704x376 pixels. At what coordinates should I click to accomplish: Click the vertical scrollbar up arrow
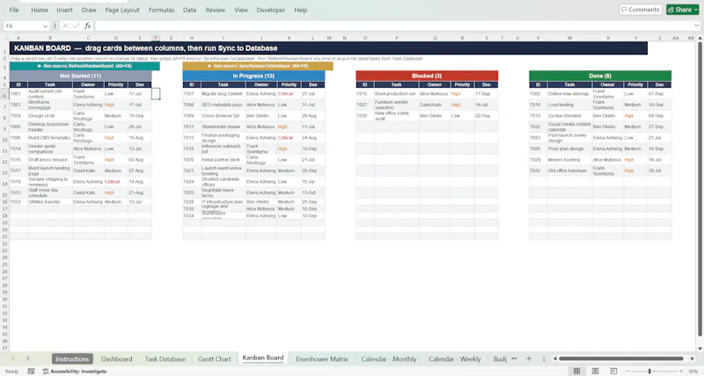tap(700, 38)
